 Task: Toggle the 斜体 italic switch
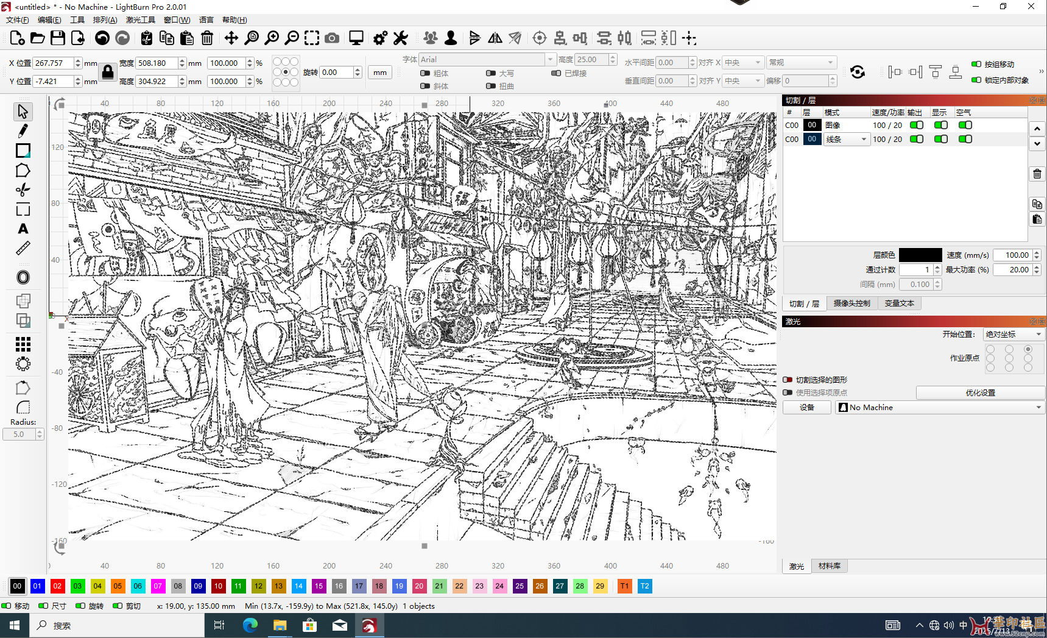tap(425, 86)
